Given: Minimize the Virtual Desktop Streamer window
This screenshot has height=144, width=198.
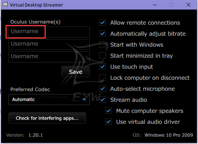Looking at the screenshot, I should click(155, 5).
